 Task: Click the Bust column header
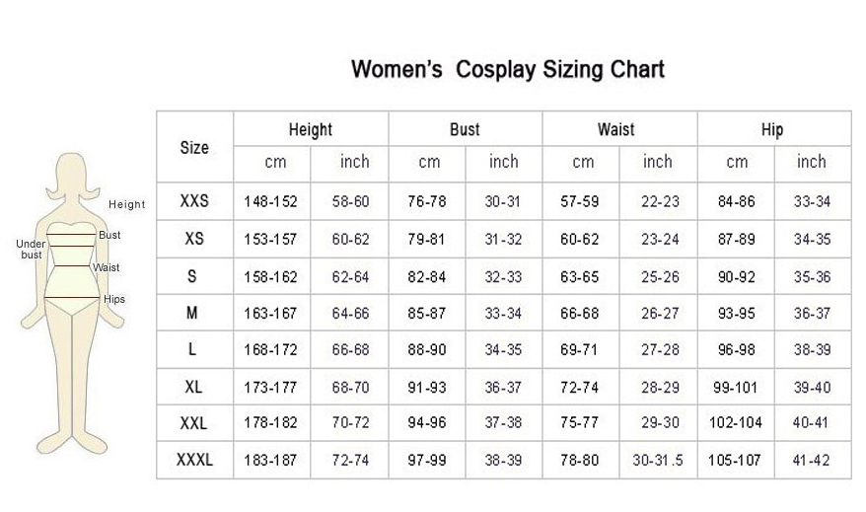(465, 129)
